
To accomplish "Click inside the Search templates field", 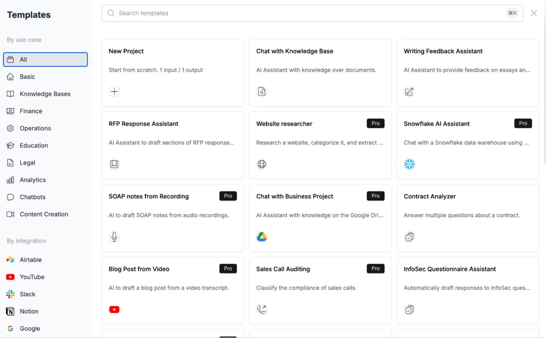I will [x=273, y=13].
